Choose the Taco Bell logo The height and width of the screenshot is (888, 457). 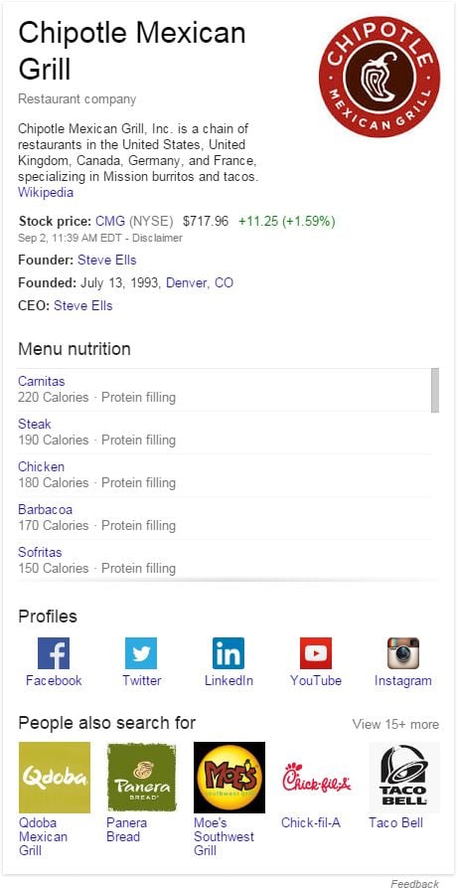click(403, 778)
